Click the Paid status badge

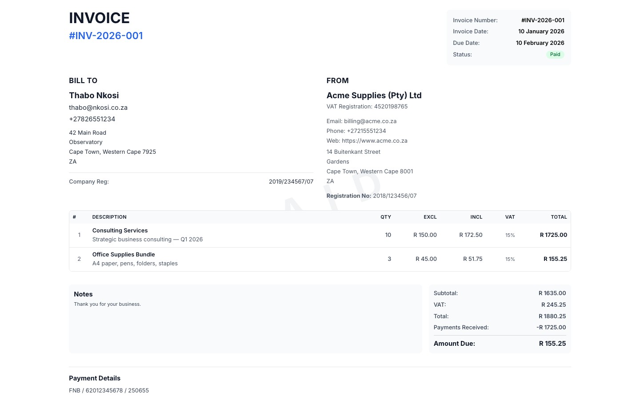555,54
